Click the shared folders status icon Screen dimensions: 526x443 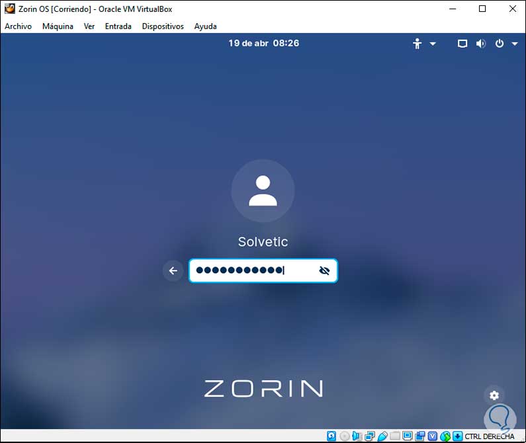pos(395,436)
